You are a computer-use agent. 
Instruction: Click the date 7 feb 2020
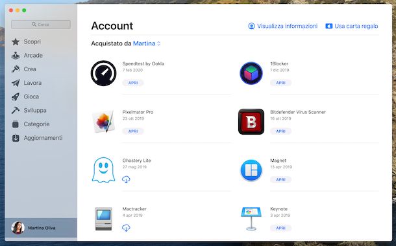132,70
